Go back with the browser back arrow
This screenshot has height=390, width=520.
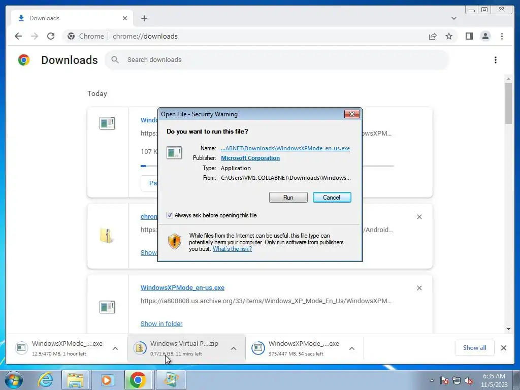coord(18,36)
